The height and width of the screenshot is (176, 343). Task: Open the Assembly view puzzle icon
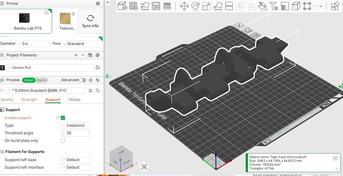[335, 6]
